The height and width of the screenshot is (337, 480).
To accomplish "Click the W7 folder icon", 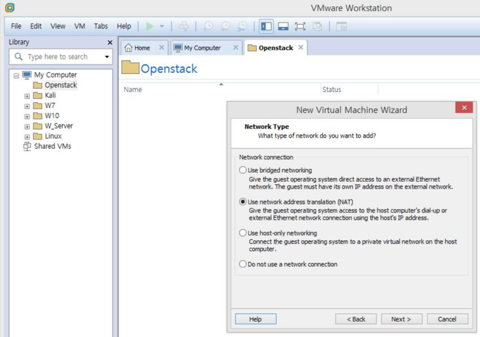I will (x=37, y=106).
